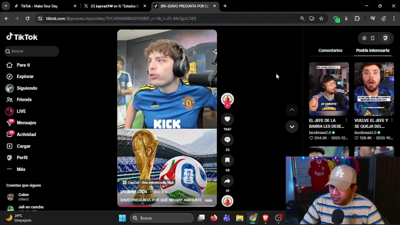Click the zoom magnifier in address bar

[x=302, y=18]
